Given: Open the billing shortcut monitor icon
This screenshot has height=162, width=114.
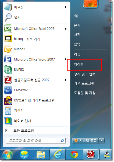Looking at the screenshot, I should pyautogui.click(x=8, y=38).
